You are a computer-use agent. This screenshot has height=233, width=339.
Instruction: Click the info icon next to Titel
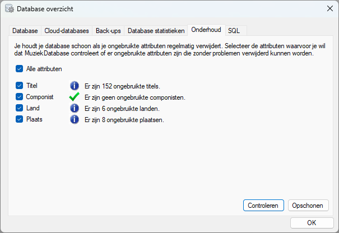(x=75, y=86)
